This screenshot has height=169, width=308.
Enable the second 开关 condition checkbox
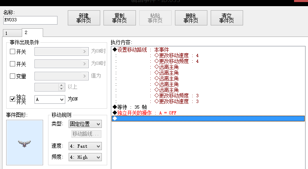[13, 64]
